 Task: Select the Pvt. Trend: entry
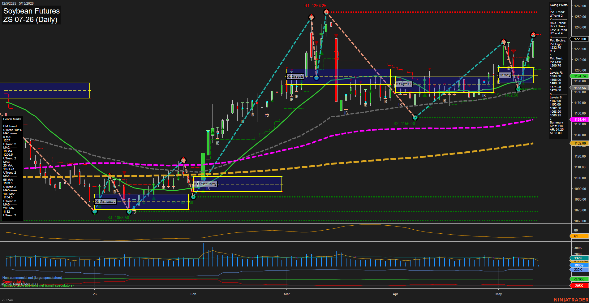pyautogui.click(x=557, y=12)
